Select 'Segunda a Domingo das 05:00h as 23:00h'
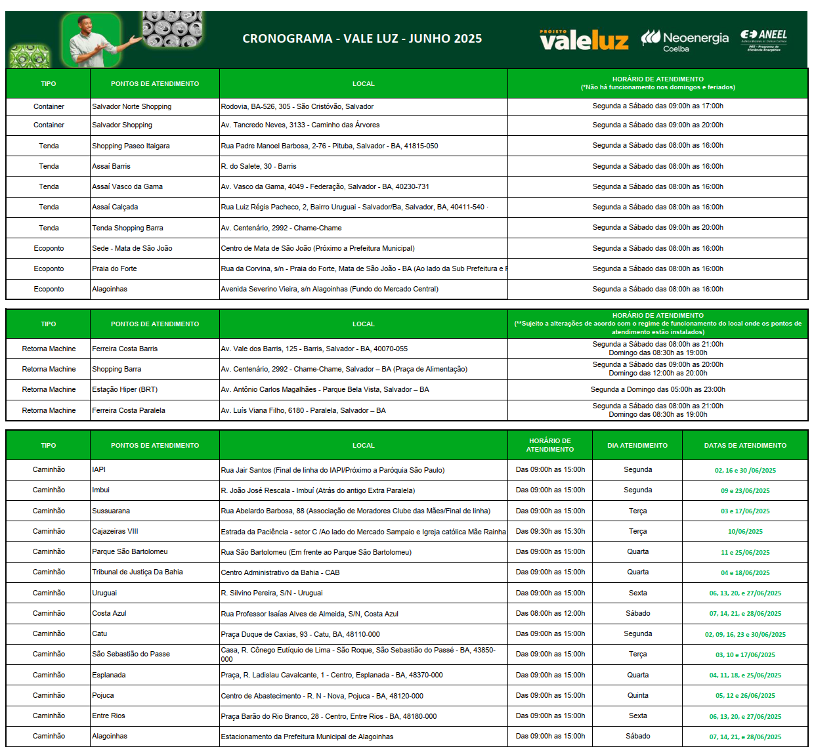Screen dimensions: 814x749 pyautogui.click(x=658, y=389)
